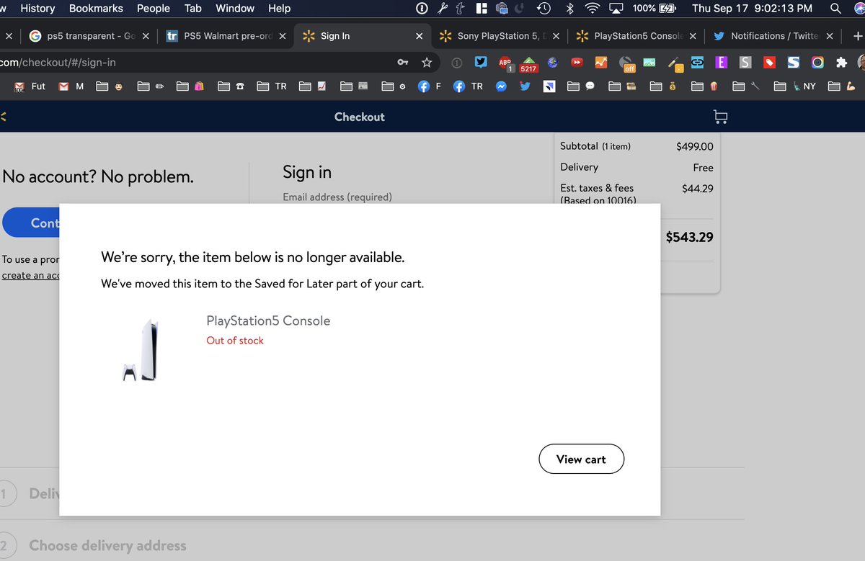The width and height of the screenshot is (865, 561).
Task: Close the Sign In tab
Action: (420, 36)
